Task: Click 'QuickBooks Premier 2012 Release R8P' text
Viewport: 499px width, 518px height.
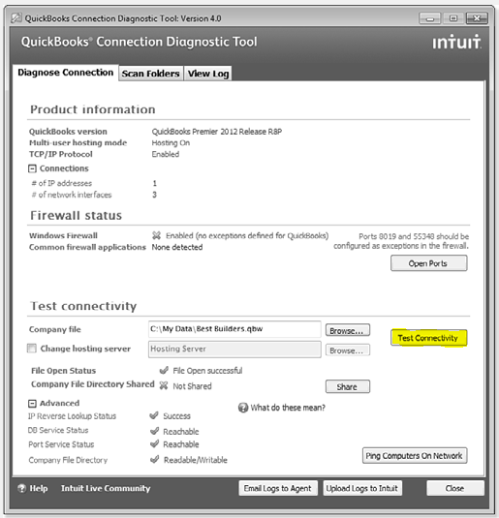Action: point(217,132)
